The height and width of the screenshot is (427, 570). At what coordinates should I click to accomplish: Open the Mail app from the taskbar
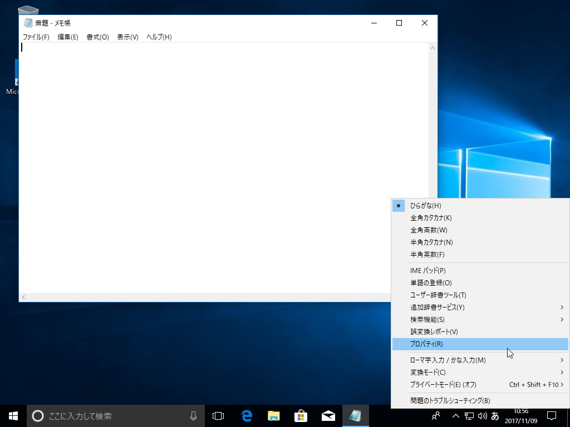point(328,415)
